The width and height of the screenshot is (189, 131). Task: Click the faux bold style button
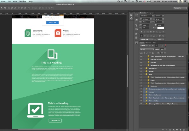coord(141,31)
